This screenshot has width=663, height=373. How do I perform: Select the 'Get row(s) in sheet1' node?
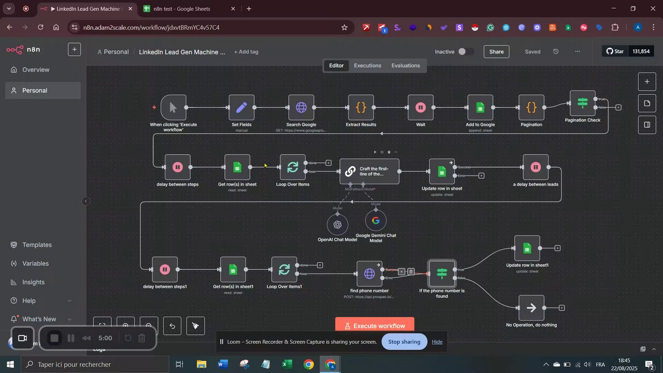pyautogui.click(x=233, y=269)
